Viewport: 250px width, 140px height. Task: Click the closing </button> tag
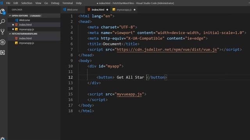(x=157, y=77)
